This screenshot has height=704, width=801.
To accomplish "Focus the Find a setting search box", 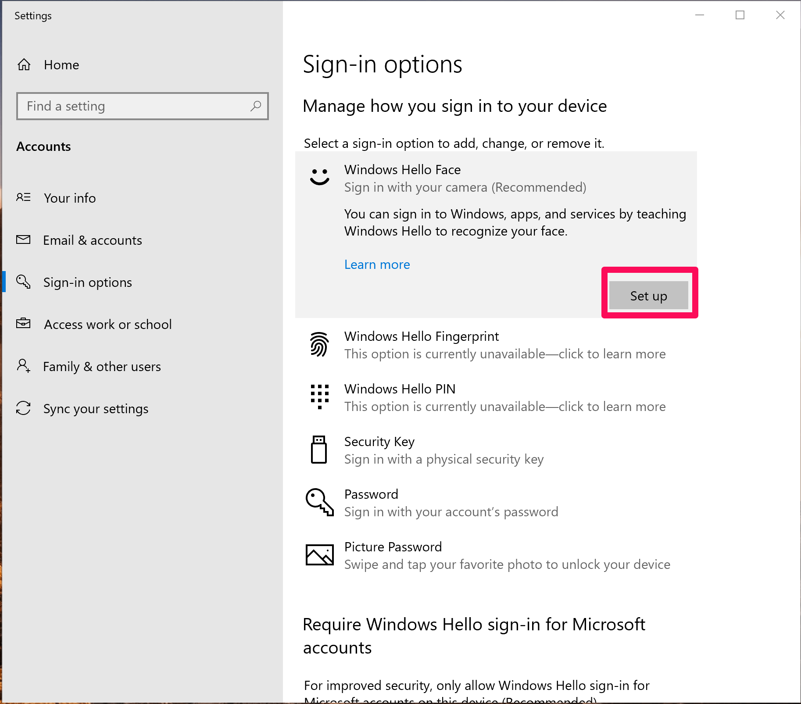I will [x=136, y=106].
